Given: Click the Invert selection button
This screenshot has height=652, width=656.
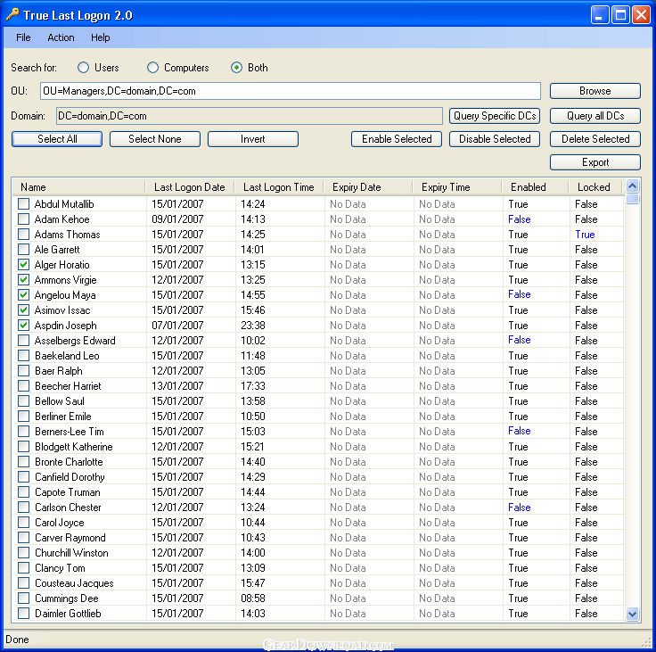Looking at the screenshot, I should [253, 139].
